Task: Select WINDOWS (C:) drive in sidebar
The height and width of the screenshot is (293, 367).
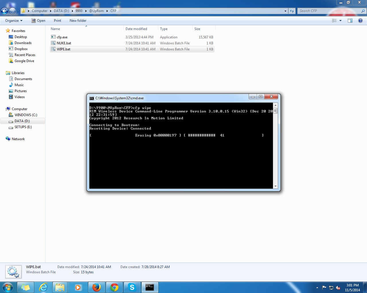Action: click(26, 115)
